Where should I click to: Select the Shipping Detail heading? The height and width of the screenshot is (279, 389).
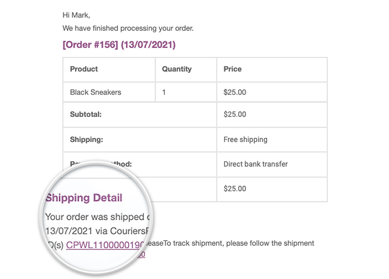(84, 198)
